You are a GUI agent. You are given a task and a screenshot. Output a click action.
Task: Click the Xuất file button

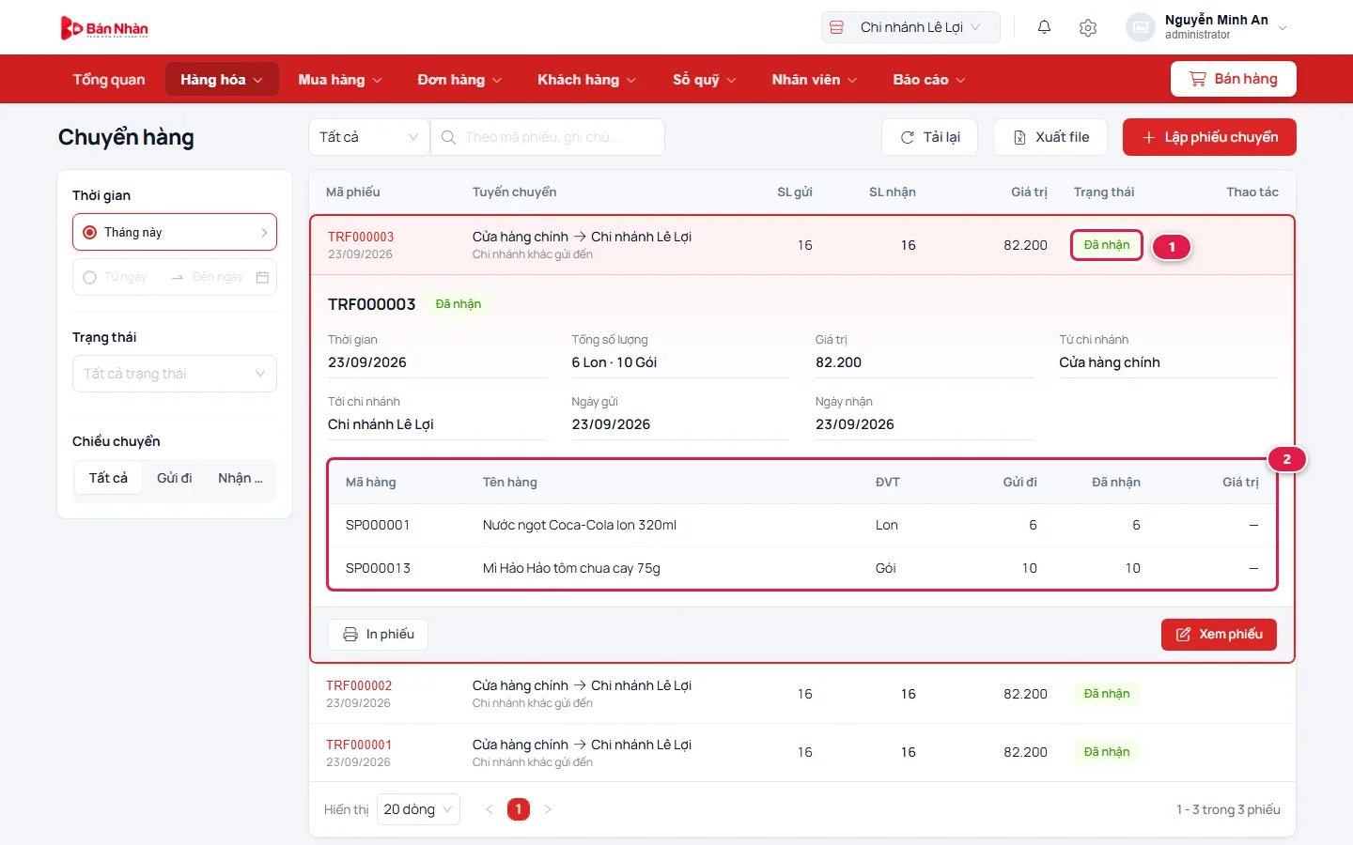coord(1050,137)
